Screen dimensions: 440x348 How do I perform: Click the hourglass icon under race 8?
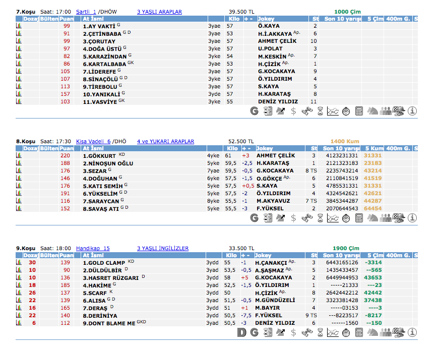(x=320, y=218)
